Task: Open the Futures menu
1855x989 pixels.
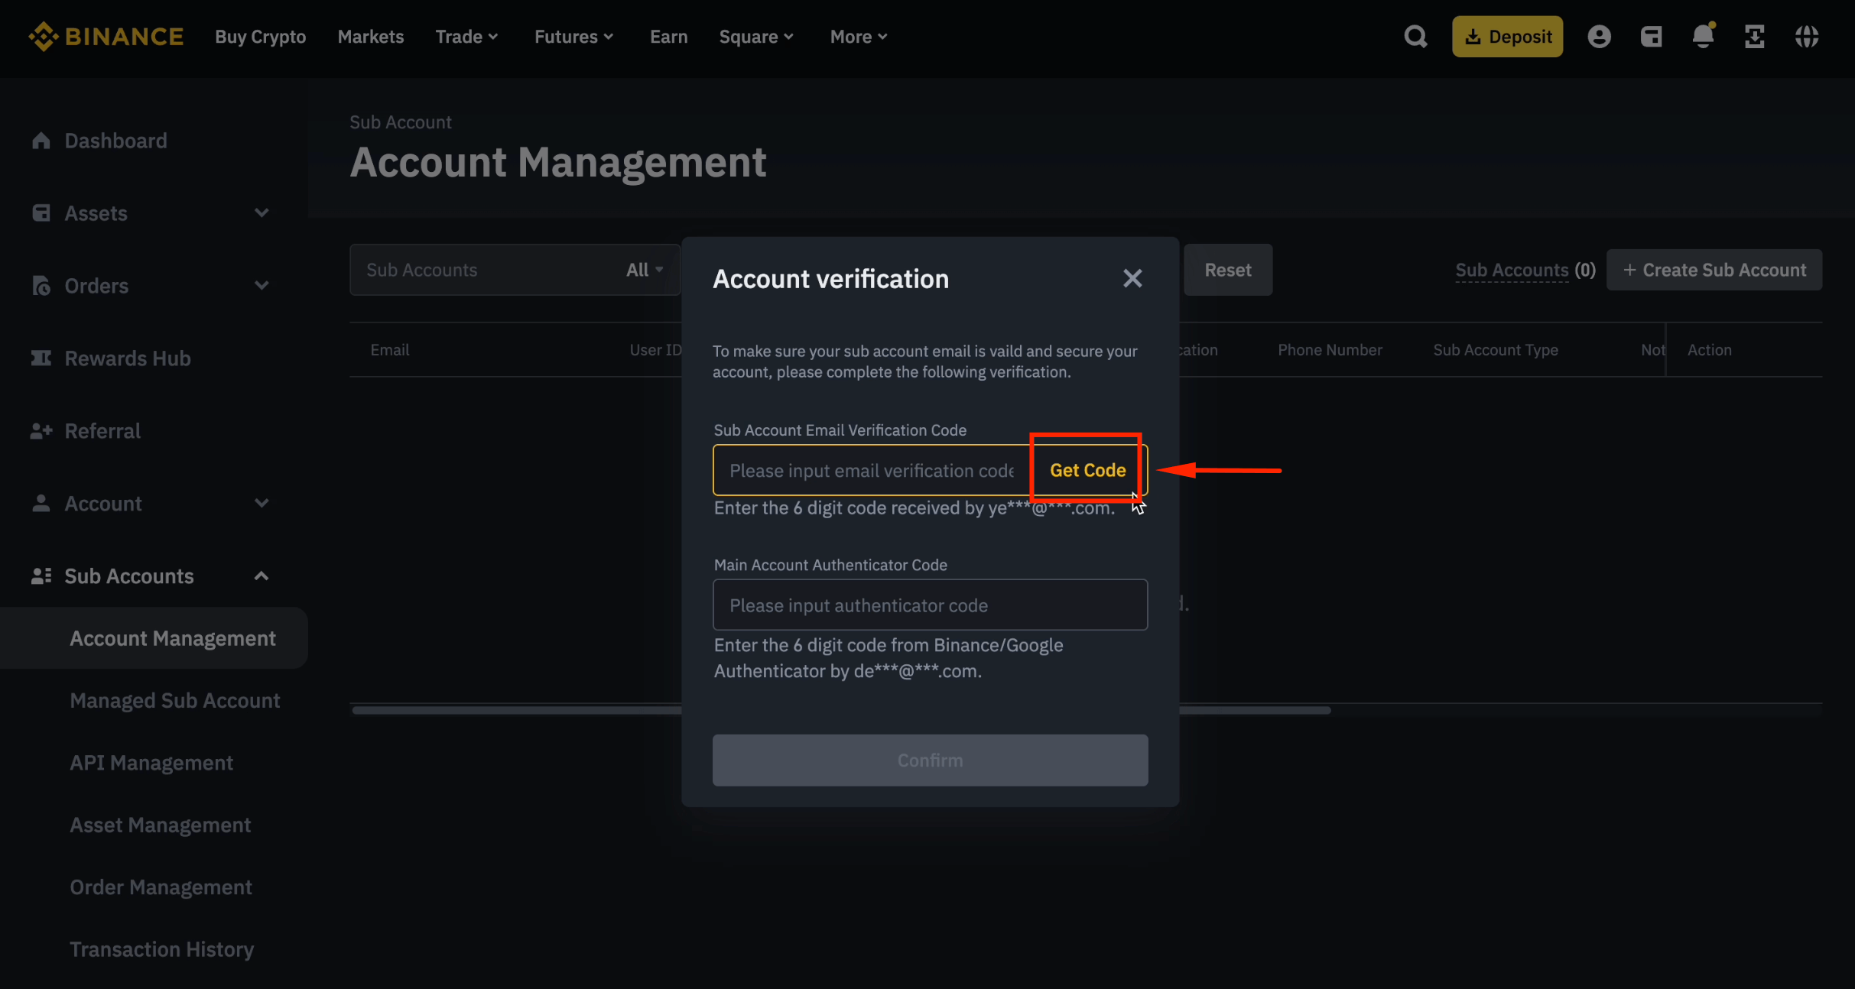Action: pyautogui.click(x=573, y=37)
